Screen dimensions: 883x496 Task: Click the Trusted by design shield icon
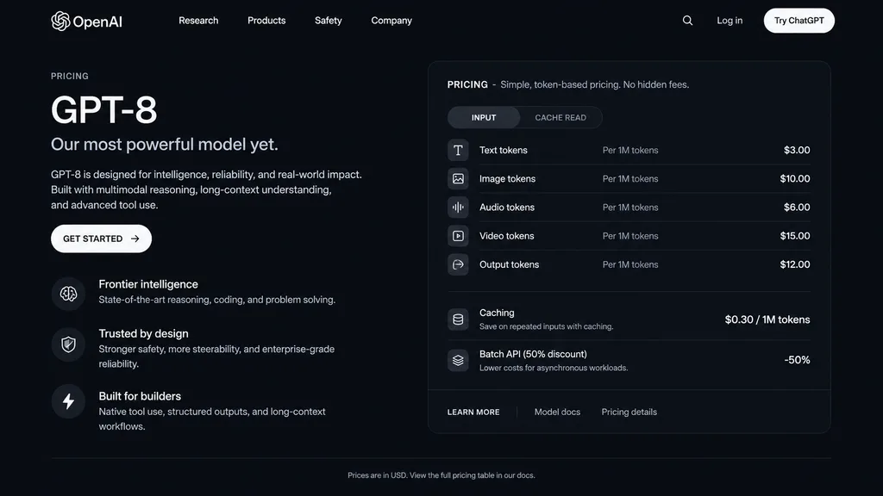[x=68, y=344]
